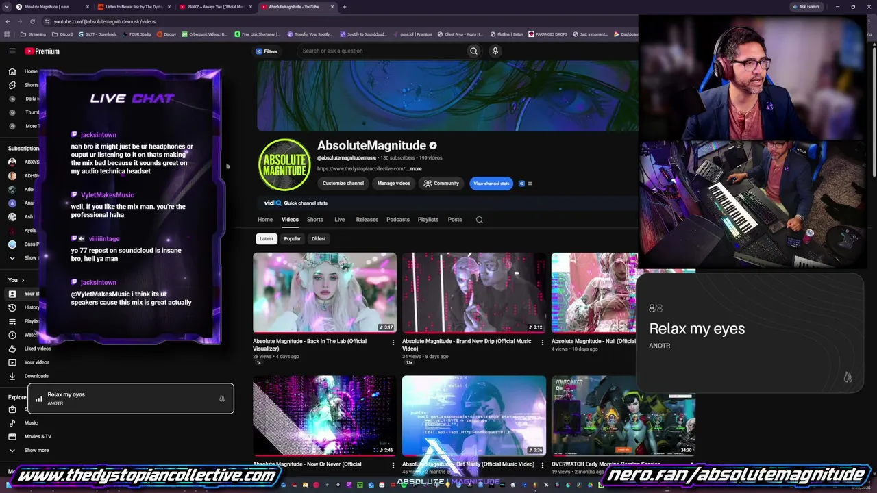Open History from the sidebar icon
877x493 pixels.
[12, 307]
